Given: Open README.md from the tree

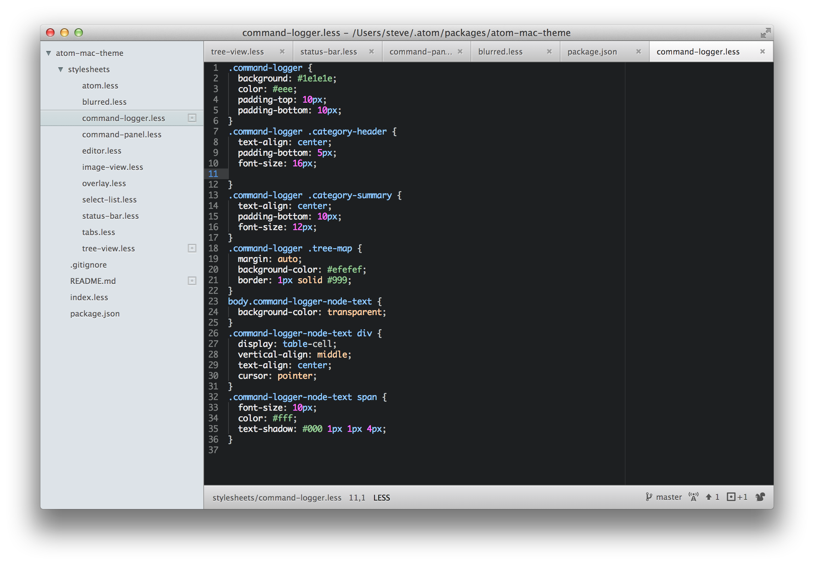Looking at the screenshot, I should pyautogui.click(x=93, y=281).
